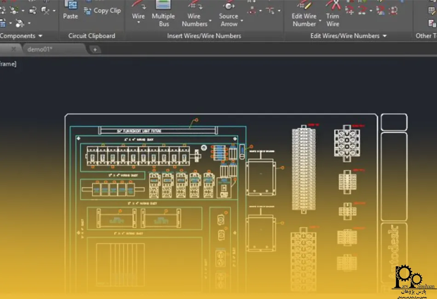Open the Wire Numbers dropdown arrow
This screenshot has width=437, height=299.
point(210,21)
